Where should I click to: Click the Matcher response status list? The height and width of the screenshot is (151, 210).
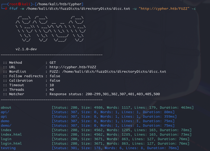[x=104, y=94]
